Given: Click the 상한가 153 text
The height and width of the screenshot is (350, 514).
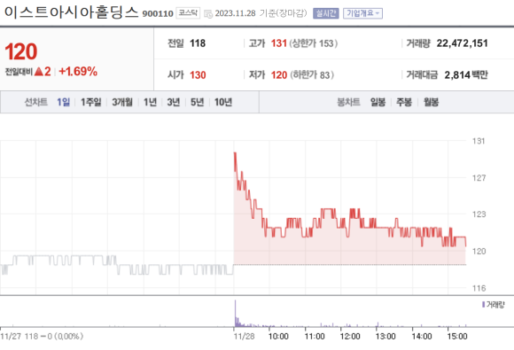Looking at the screenshot, I should (314, 43).
